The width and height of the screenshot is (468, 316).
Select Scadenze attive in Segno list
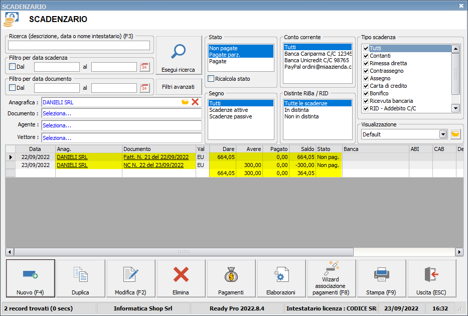241,110
